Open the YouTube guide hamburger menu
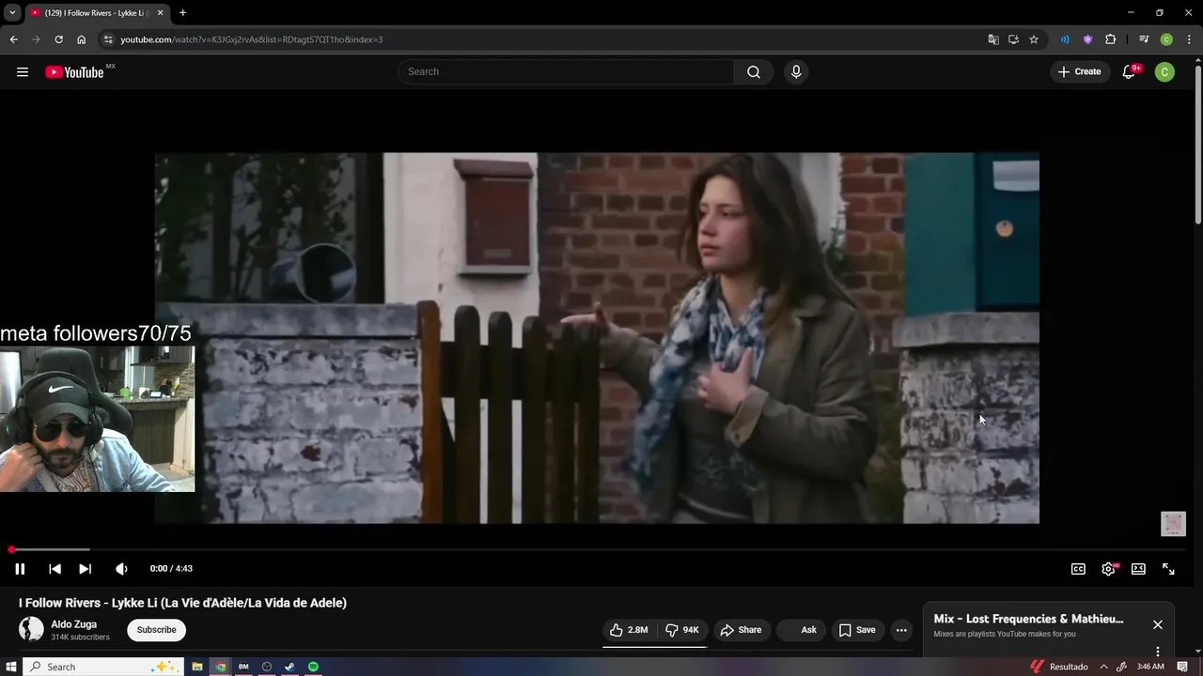 (x=23, y=72)
